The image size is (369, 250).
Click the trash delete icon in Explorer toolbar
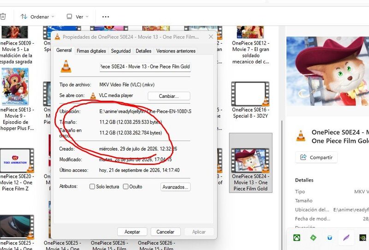click(x=3, y=17)
